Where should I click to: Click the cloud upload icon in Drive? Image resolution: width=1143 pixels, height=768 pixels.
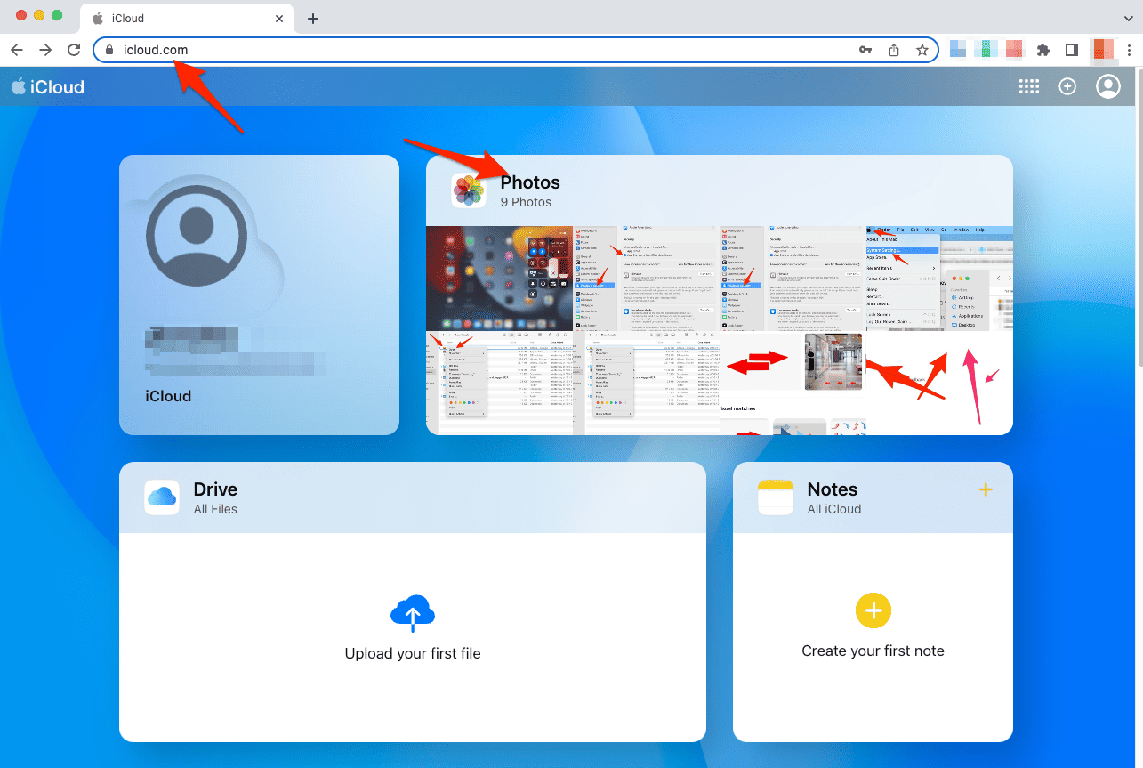coord(413,613)
